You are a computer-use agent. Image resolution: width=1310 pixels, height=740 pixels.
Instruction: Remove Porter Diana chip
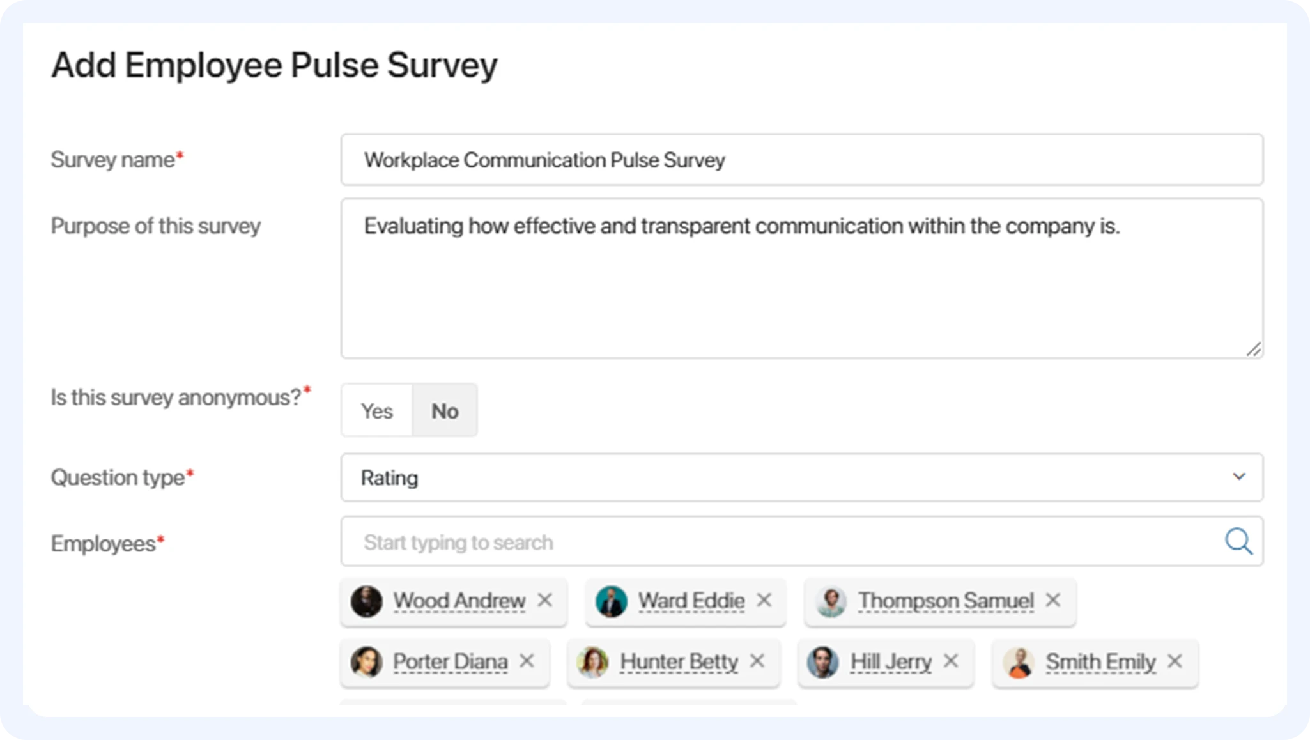(527, 661)
